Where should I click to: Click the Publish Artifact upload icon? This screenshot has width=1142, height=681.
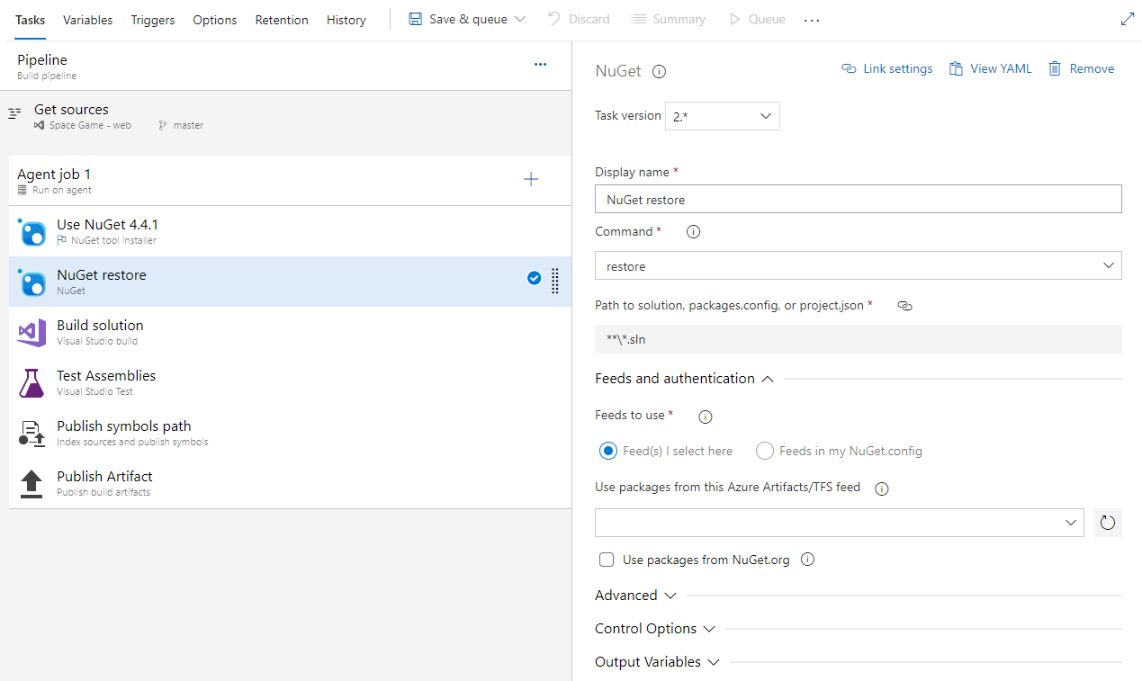(31, 484)
